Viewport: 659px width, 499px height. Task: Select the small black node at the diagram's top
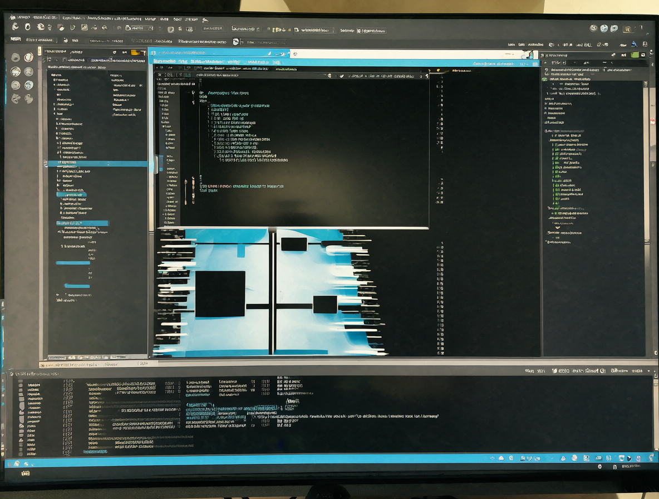pyautogui.click(x=294, y=244)
